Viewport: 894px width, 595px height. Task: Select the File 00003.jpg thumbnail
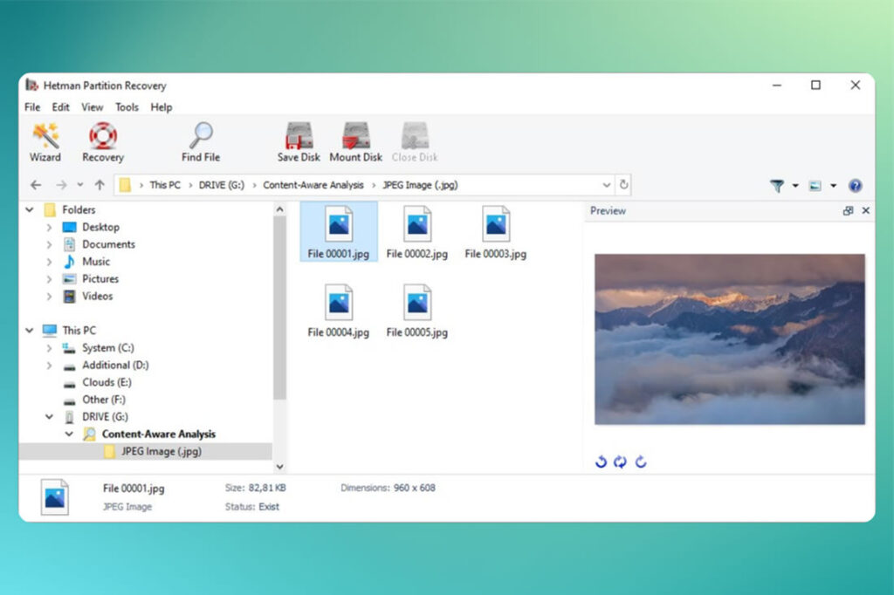pyautogui.click(x=495, y=225)
